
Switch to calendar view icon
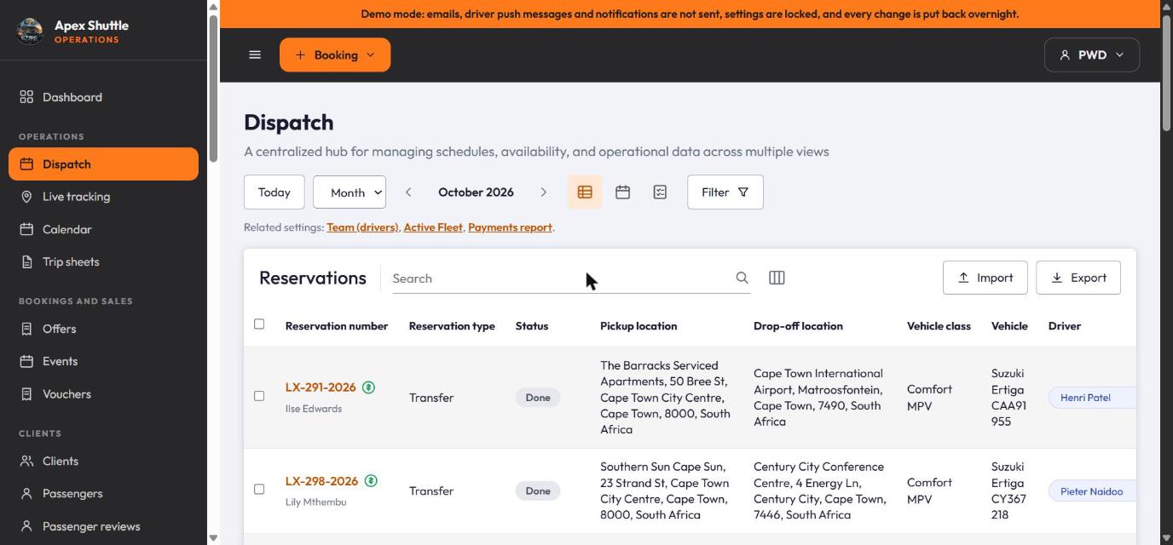click(622, 192)
